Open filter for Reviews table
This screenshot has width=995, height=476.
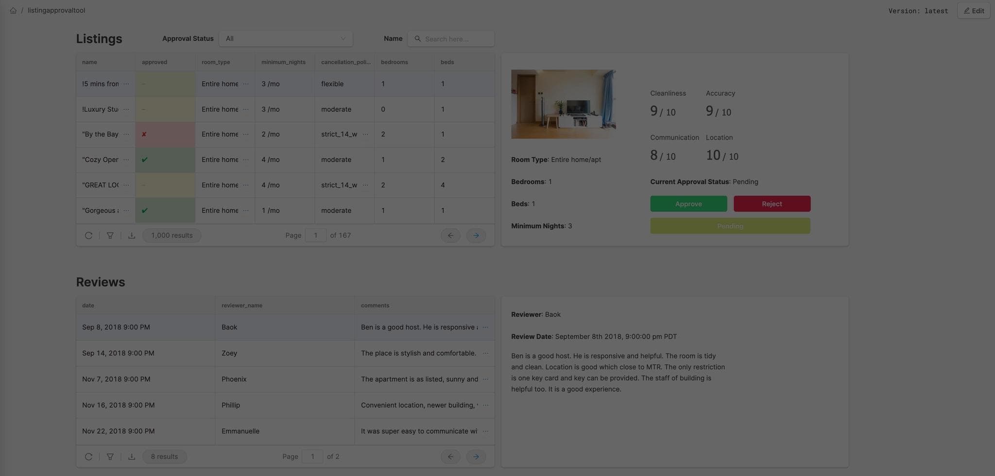pos(110,457)
